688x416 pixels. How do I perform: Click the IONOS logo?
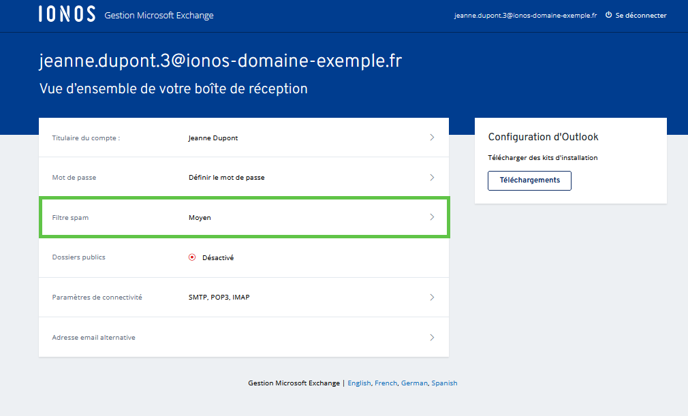point(67,15)
